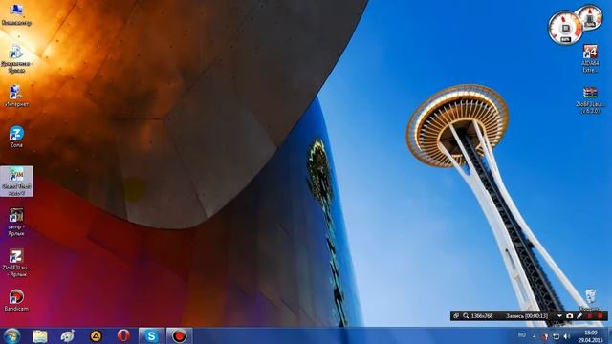The image size is (612, 344).
Task: Launch the Bandicam desktop shortcut
Action: [16, 300]
